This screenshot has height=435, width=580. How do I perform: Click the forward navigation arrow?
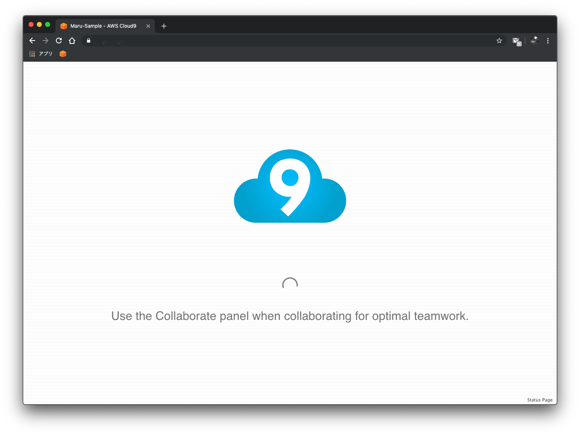click(x=46, y=41)
